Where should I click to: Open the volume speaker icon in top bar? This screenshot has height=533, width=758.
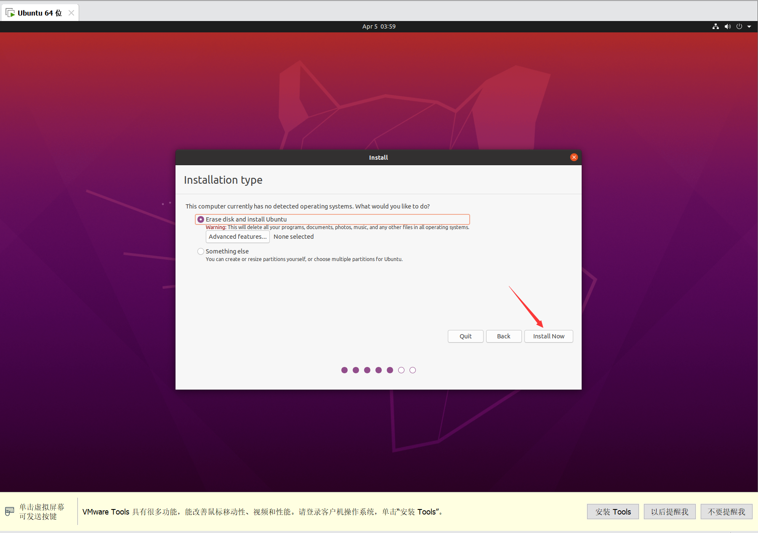click(727, 26)
